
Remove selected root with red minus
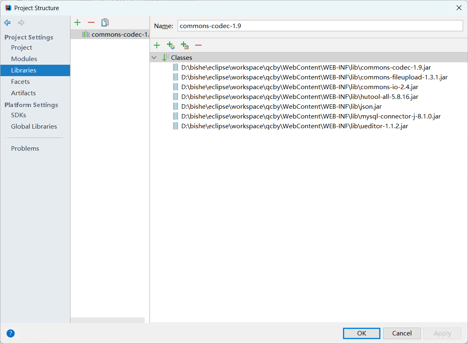[x=198, y=45]
